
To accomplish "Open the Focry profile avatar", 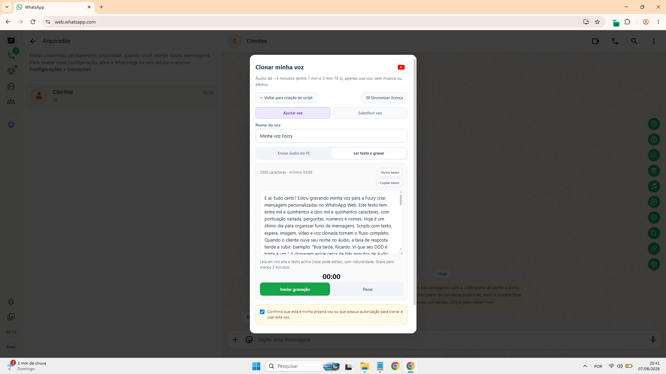I will (11, 347).
